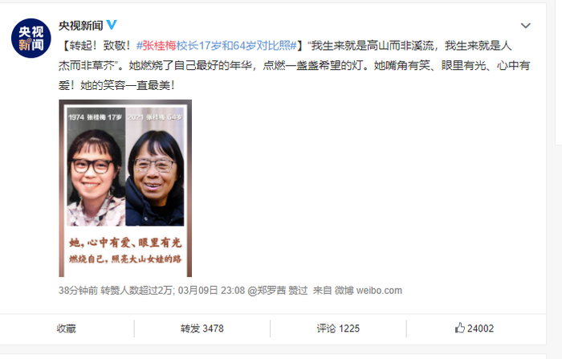Image resolution: width=562 pixels, height=359 pixels.
Task: Click 收藏 to bookmark the post
Action: [x=67, y=328]
